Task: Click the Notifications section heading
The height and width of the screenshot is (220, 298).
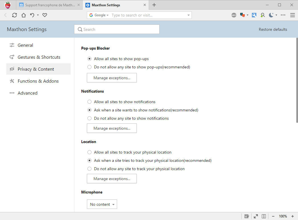Action: 93,91
